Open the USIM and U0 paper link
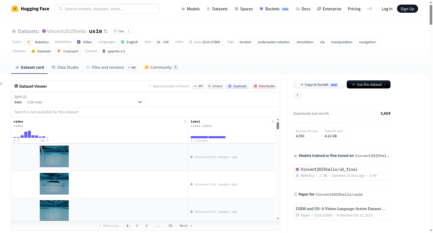The height and width of the screenshot is (233, 433). [x=342, y=211]
